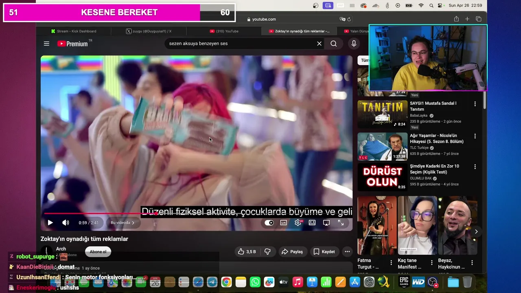
Task: Open the player settings gear
Action: (298, 223)
